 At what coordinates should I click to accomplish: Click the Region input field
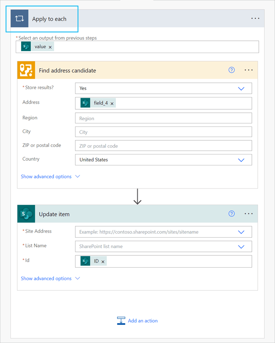[163, 118]
